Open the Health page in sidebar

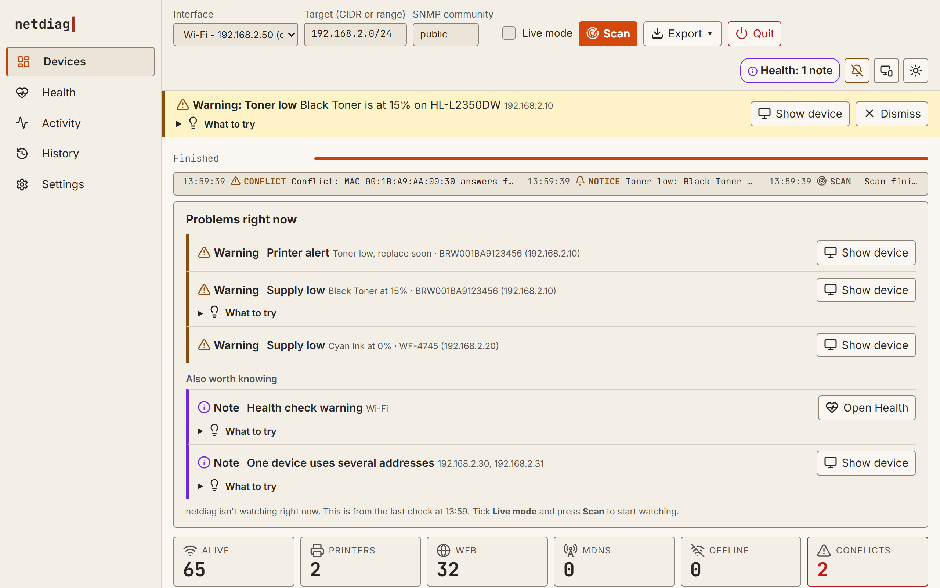[x=80, y=93]
